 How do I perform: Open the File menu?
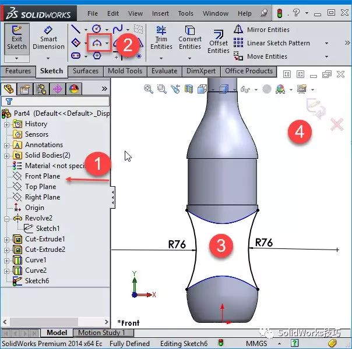(x=93, y=13)
